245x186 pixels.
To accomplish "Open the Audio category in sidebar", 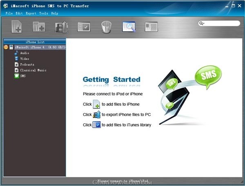I will (x=24, y=53).
